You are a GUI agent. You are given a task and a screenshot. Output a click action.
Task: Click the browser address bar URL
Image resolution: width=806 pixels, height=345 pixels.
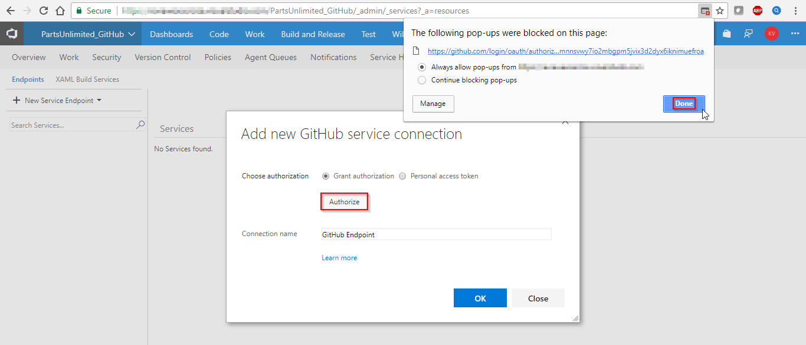369,11
